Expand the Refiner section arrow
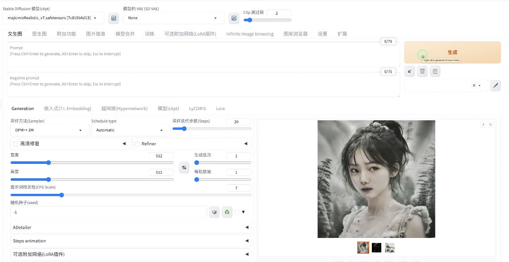The height and width of the screenshot is (262, 509). [246, 143]
